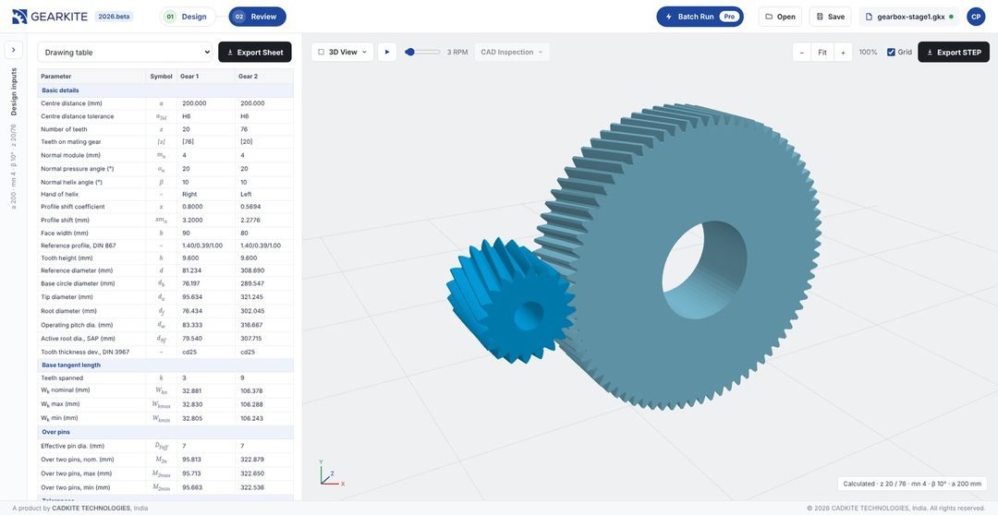Click the Tooth thickness dev., DIN 3967 label
This screenshot has width=998, height=515.
point(87,352)
